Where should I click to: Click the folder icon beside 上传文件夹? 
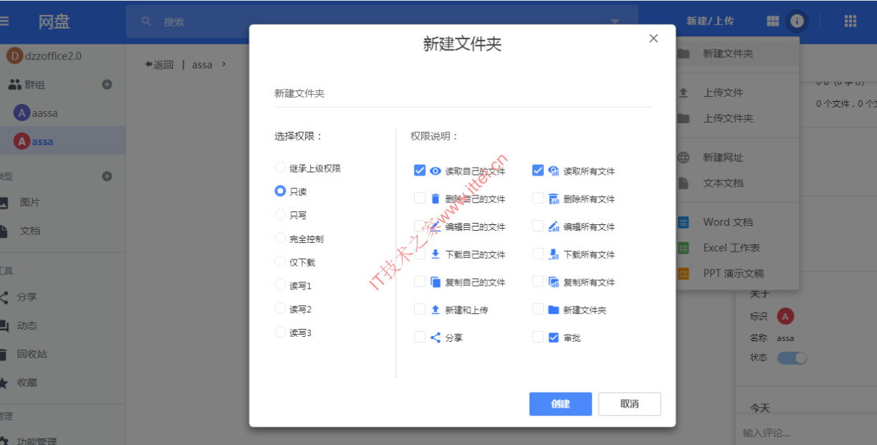click(x=684, y=118)
